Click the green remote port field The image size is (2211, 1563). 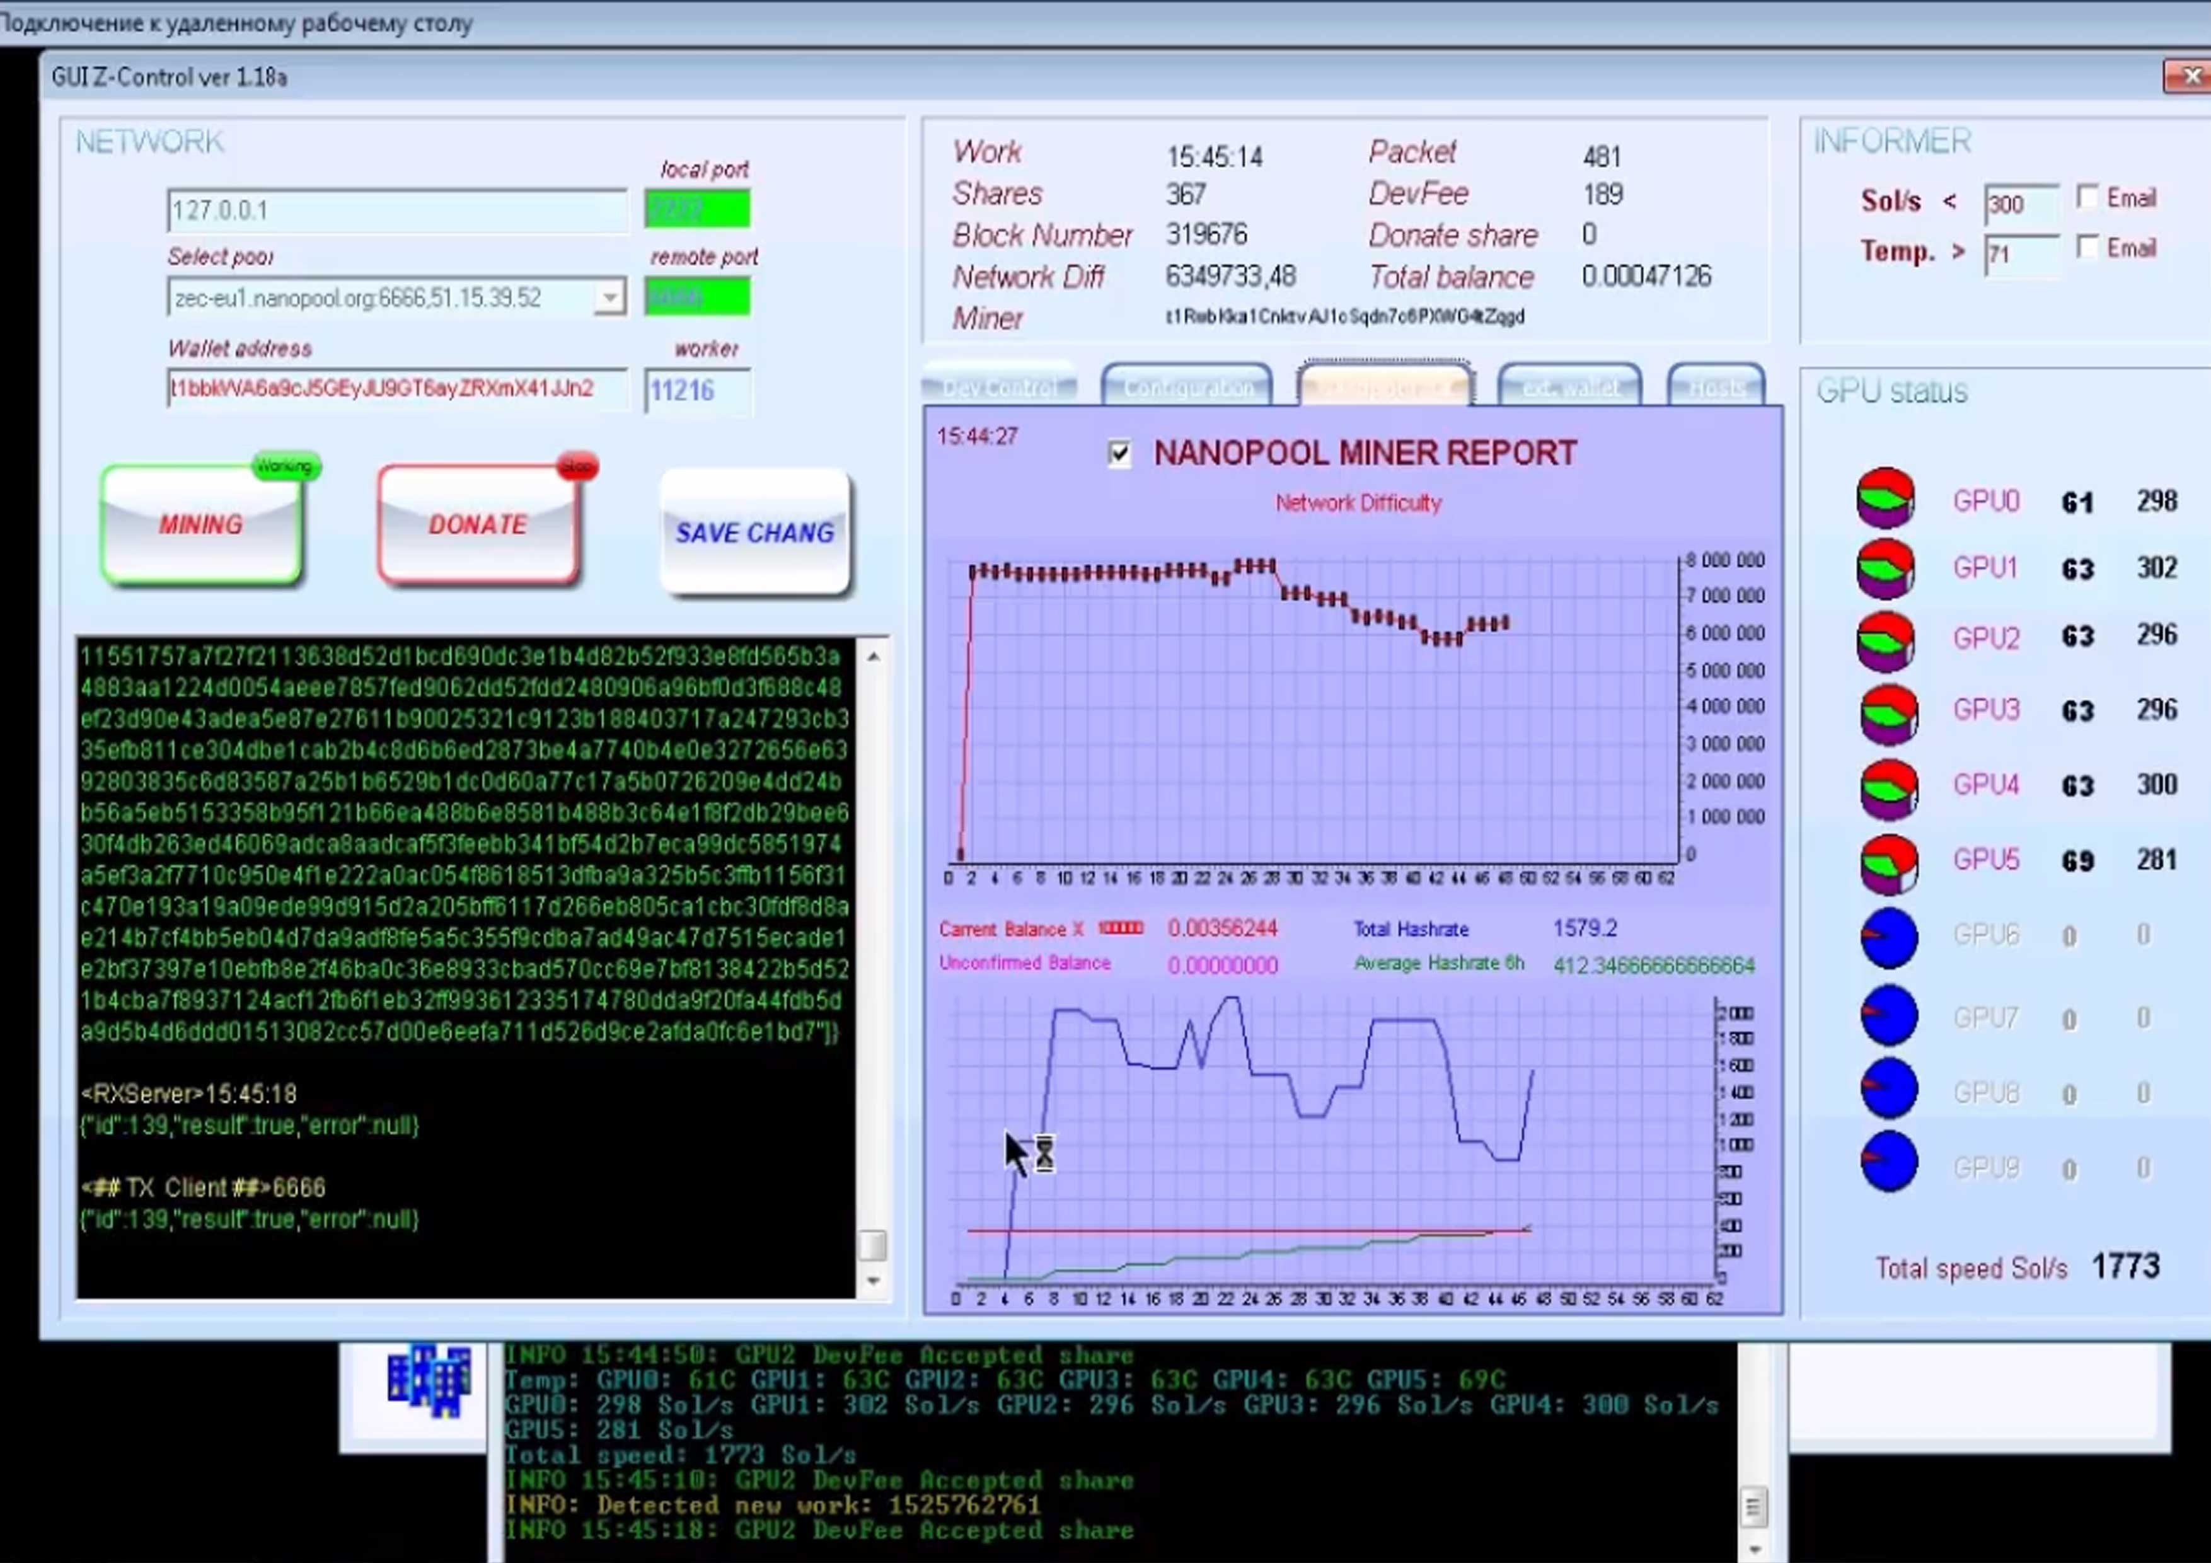(x=697, y=297)
